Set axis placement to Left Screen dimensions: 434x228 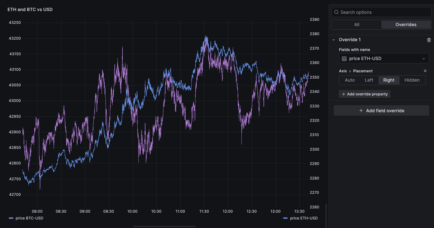369,80
